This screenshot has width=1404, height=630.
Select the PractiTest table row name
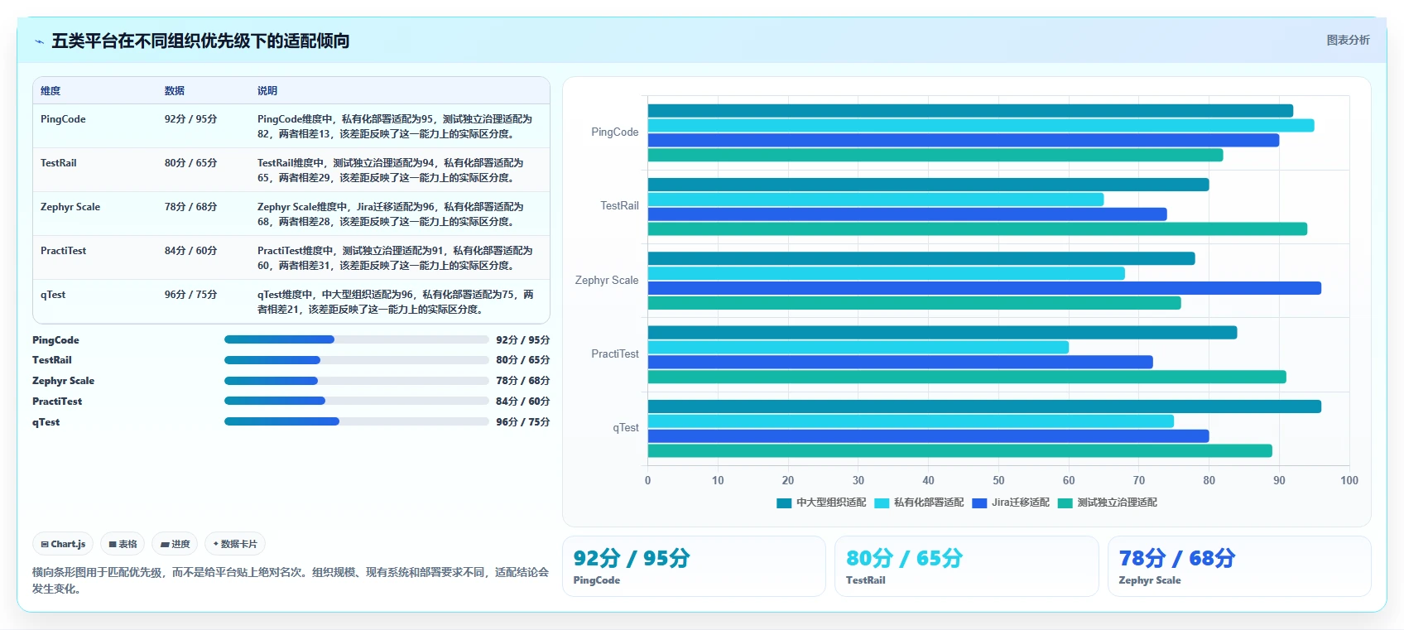pos(63,251)
